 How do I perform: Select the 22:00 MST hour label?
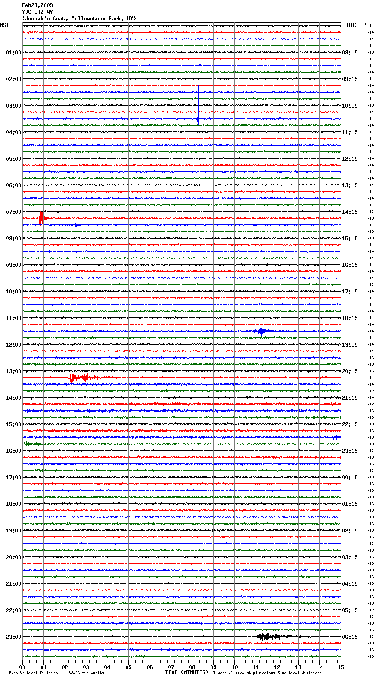tap(14, 610)
